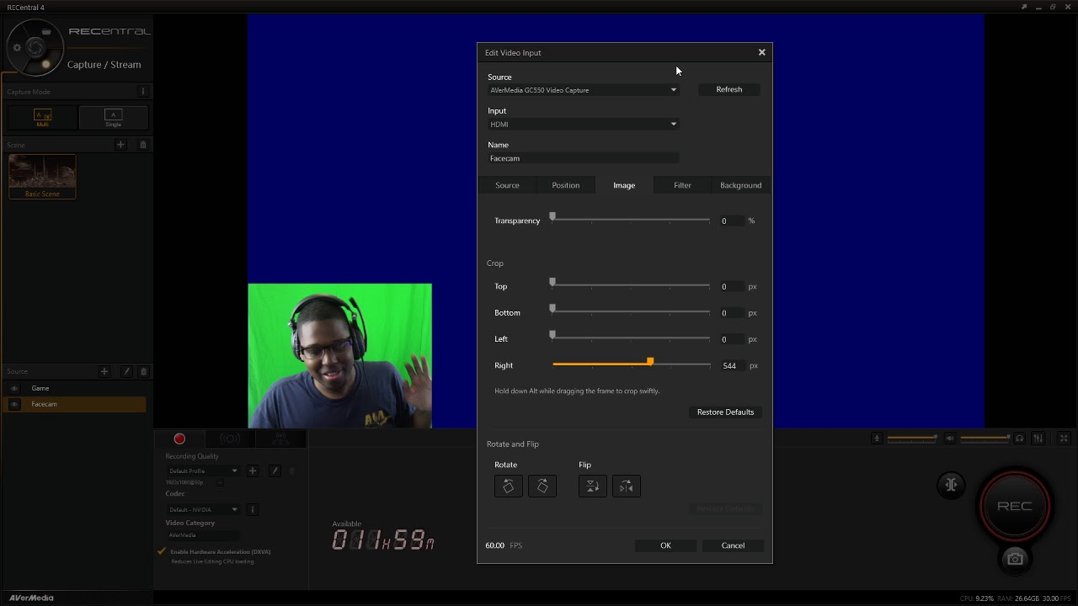
Task: Switch to the stream mode tab
Action: 230,439
